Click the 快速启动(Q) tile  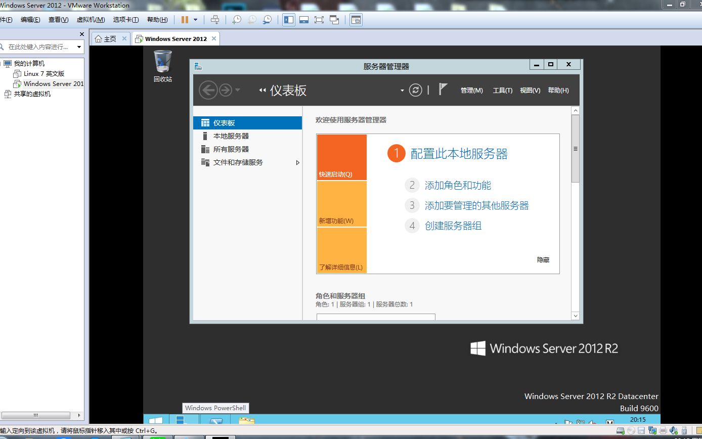tap(342, 157)
